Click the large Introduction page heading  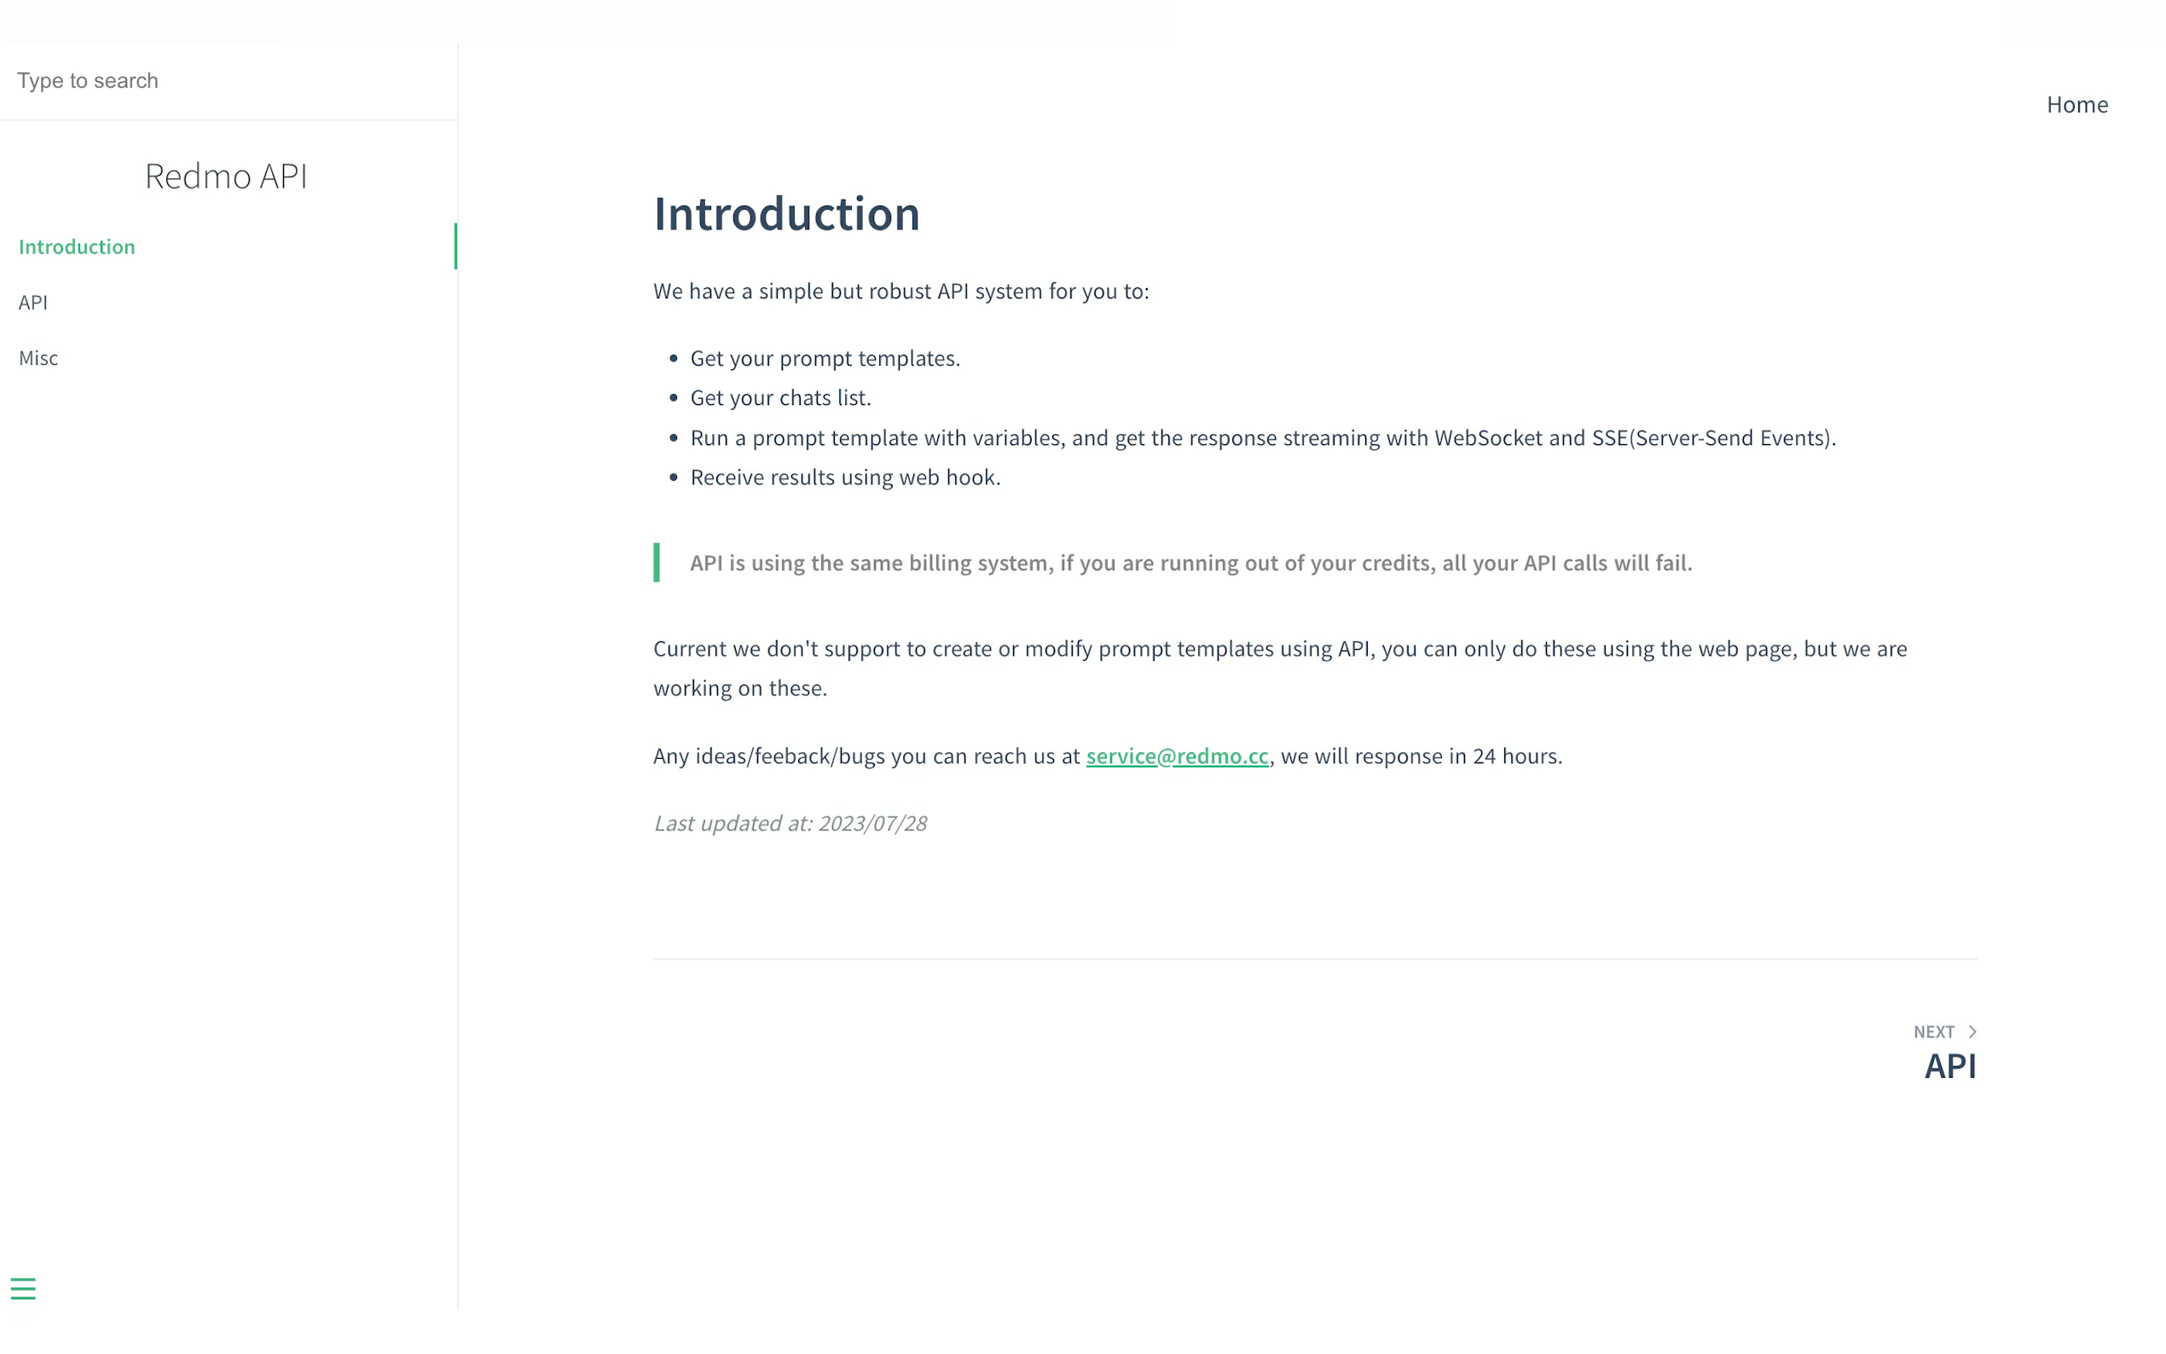[x=786, y=214]
